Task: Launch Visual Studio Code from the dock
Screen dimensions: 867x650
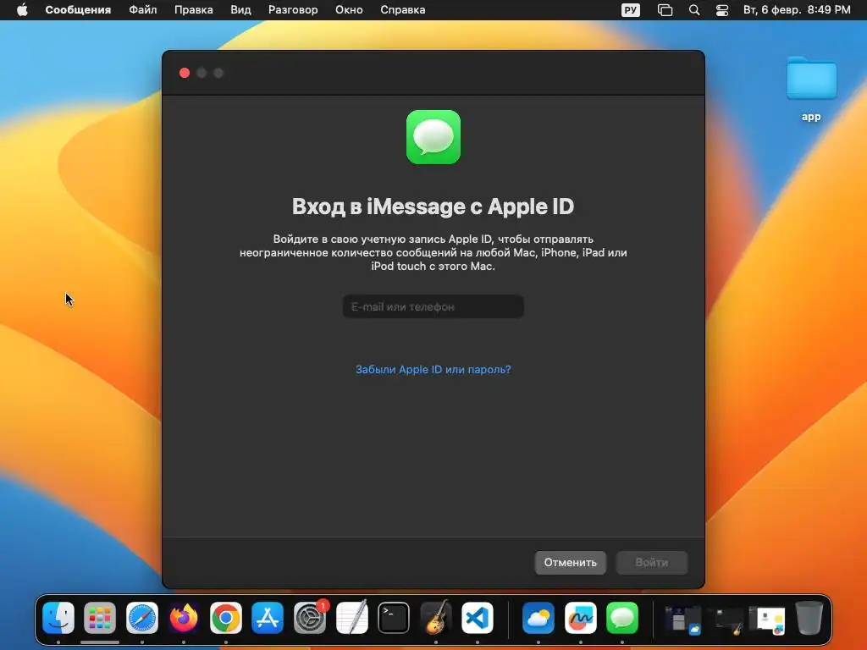Action: tap(478, 617)
